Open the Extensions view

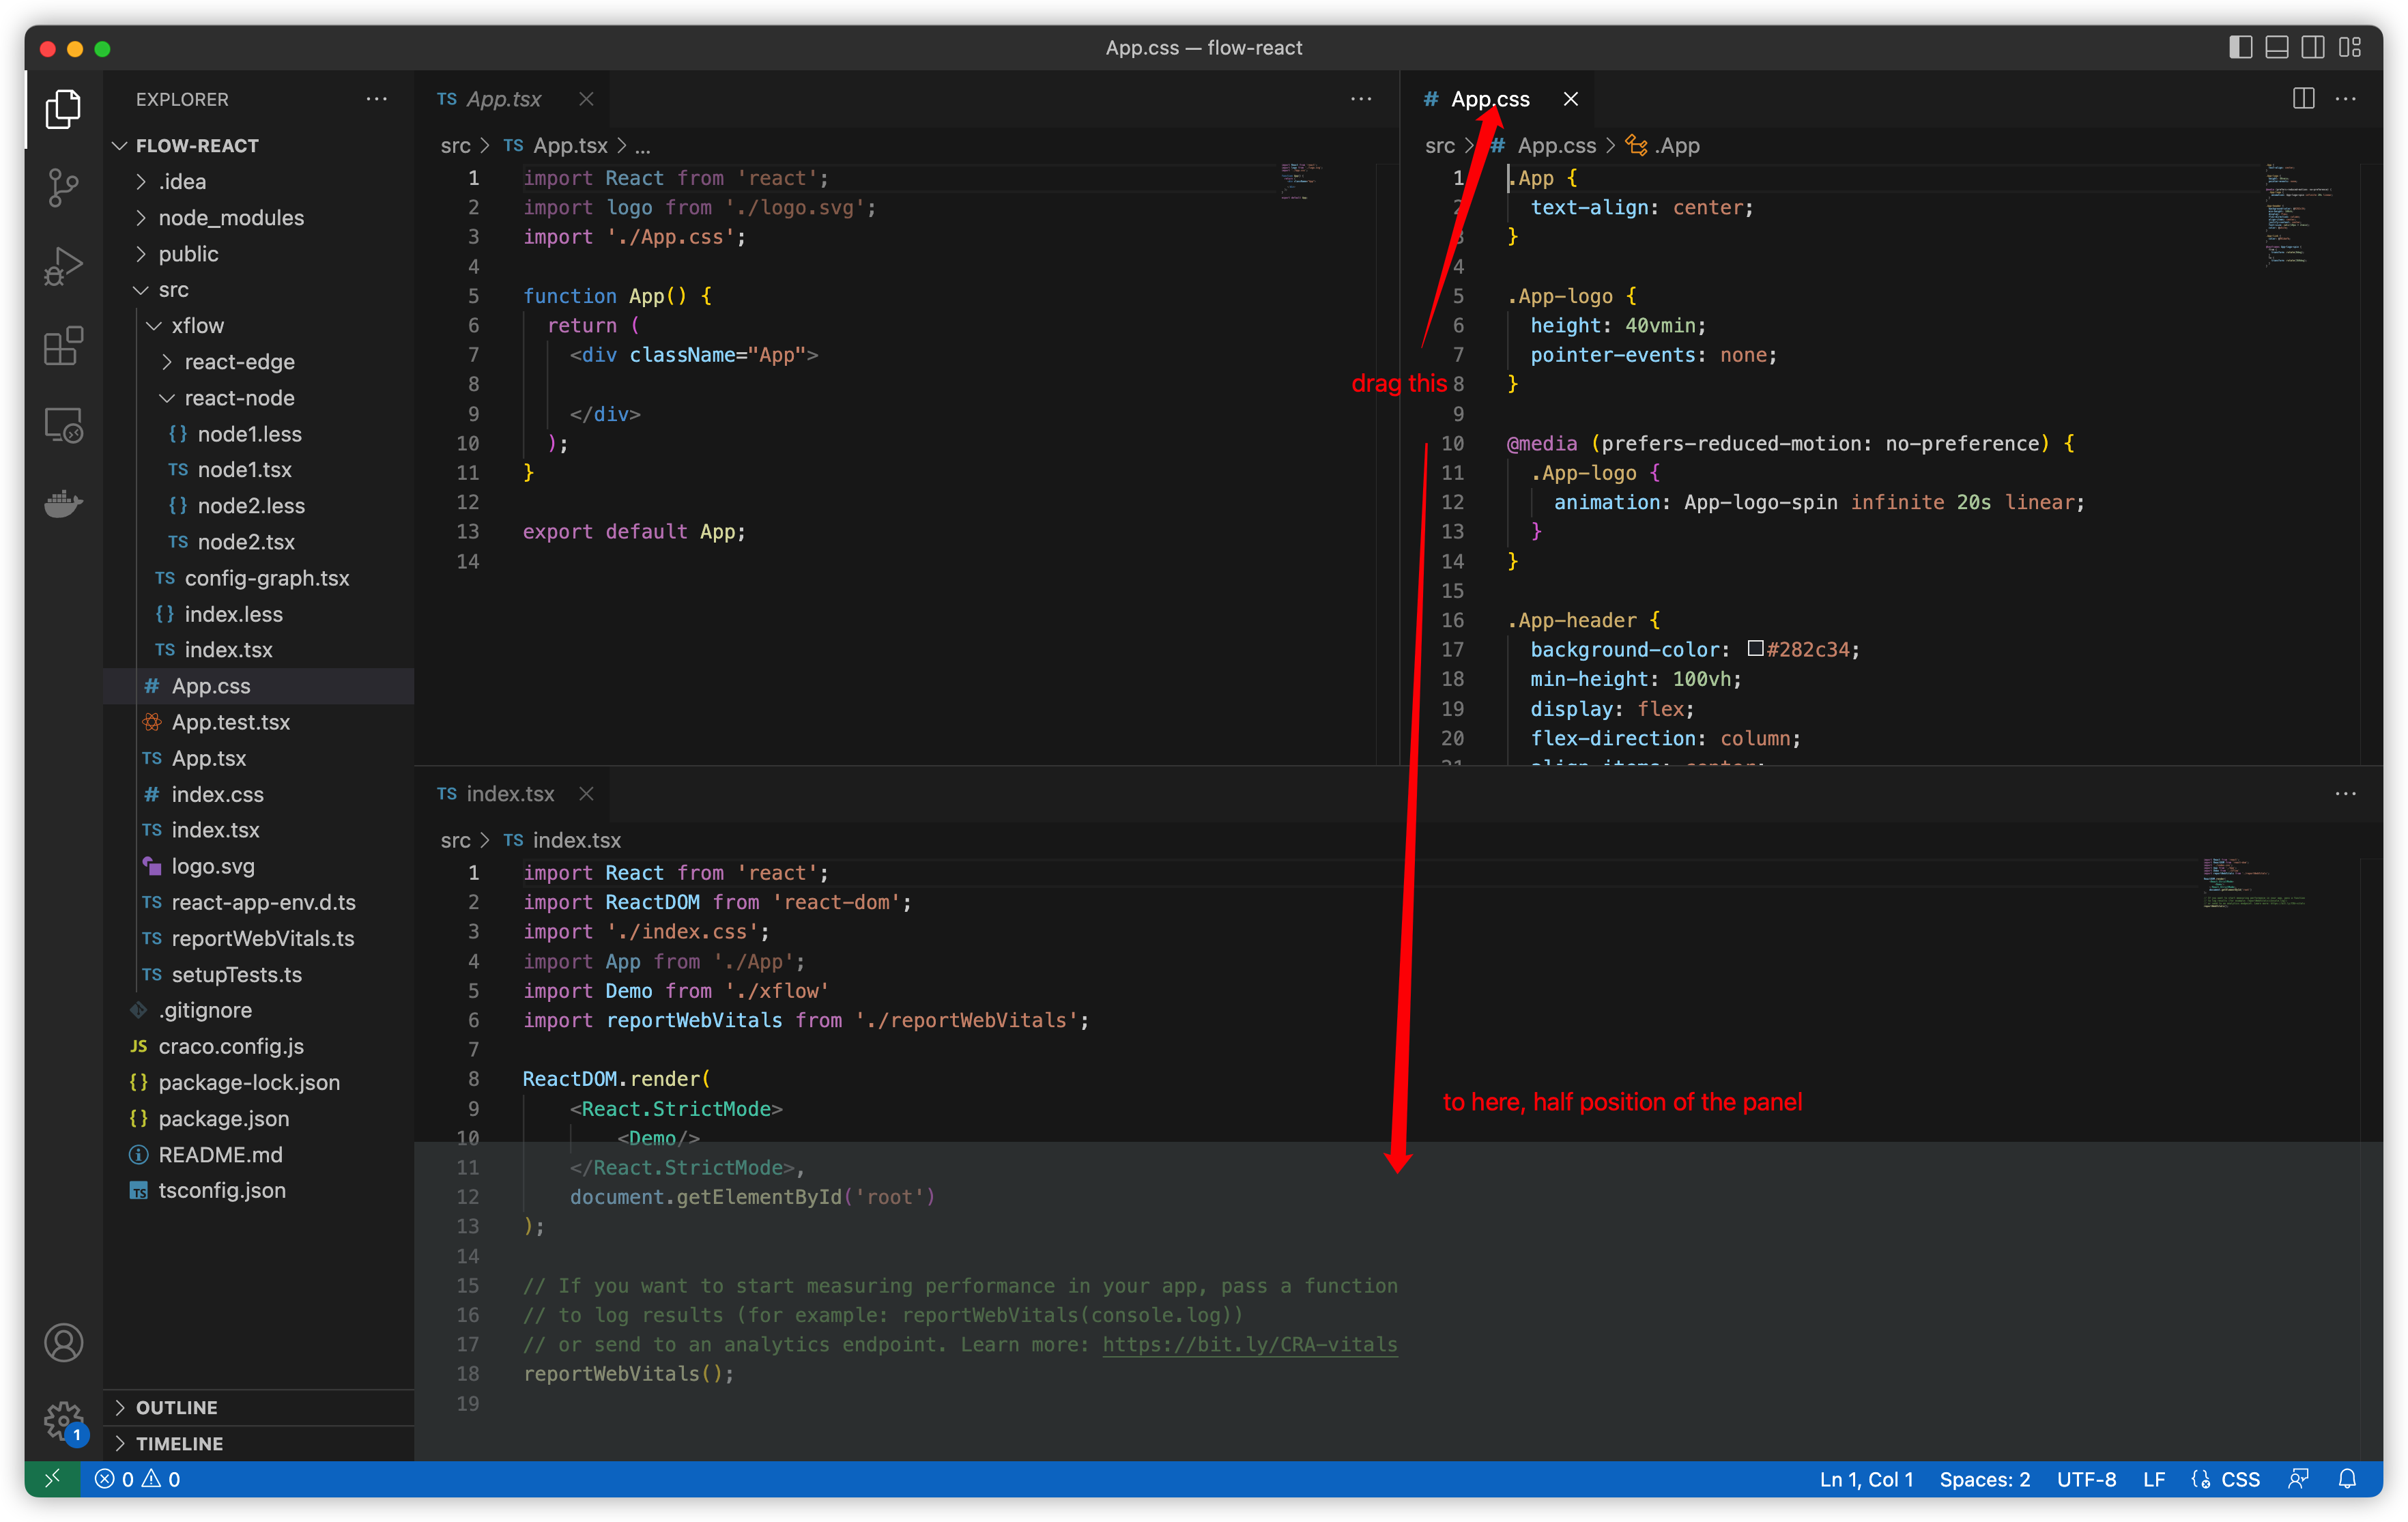click(x=63, y=345)
